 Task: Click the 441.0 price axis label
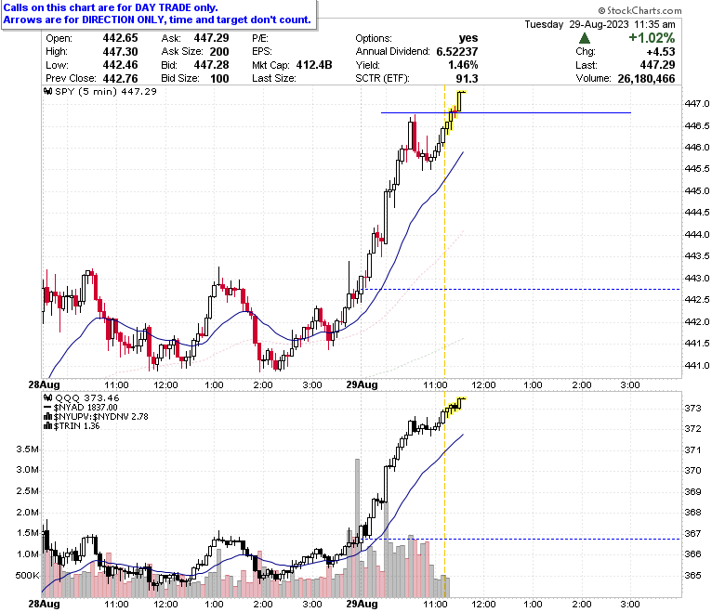coord(697,365)
